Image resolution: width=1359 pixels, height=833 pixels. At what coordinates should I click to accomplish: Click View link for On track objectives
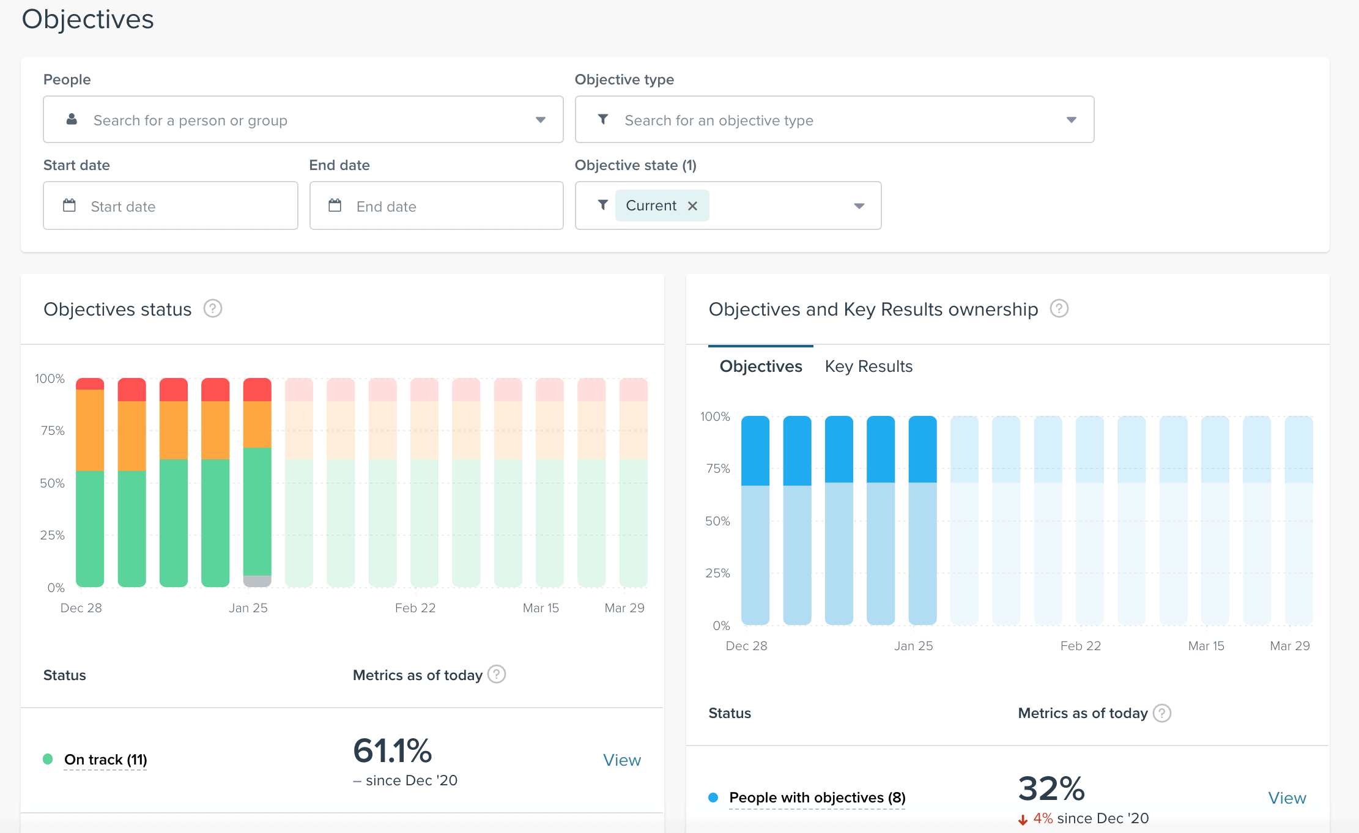[x=621, y=760]
